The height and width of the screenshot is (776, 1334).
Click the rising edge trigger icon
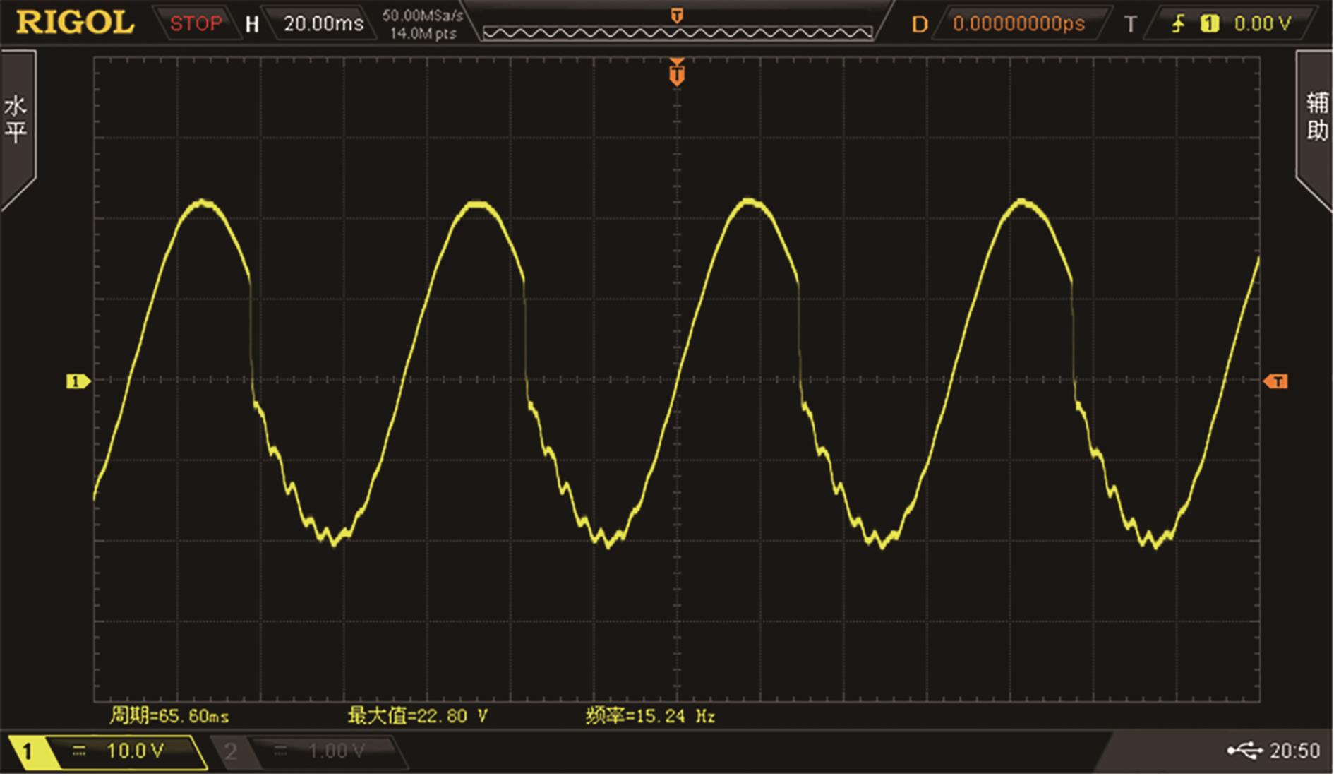(1177, 24)
